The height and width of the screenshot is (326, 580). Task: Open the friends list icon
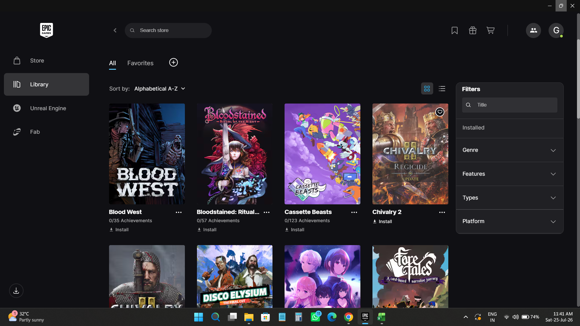click(x=533, y=30)
